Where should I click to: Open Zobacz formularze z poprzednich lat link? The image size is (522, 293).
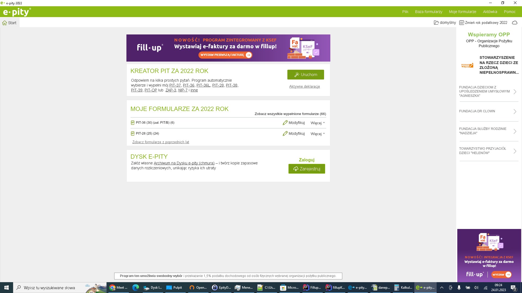[x=161, y=142]
